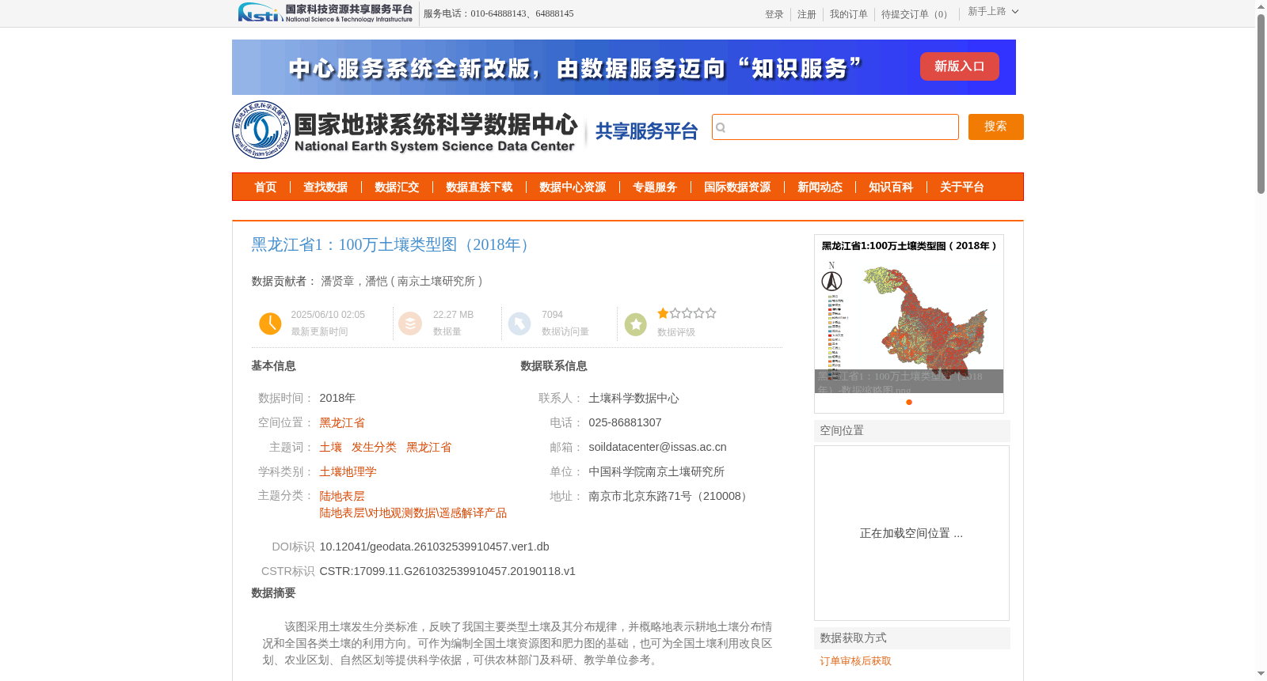
Task: Click the 黑龙江省 spatial location link
Action: tap(342, 423)
